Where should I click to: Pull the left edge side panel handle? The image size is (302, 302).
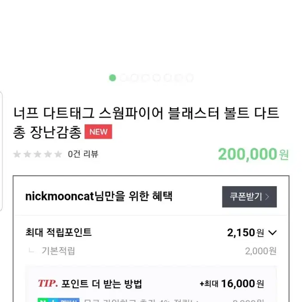click(x=1, y=152)
